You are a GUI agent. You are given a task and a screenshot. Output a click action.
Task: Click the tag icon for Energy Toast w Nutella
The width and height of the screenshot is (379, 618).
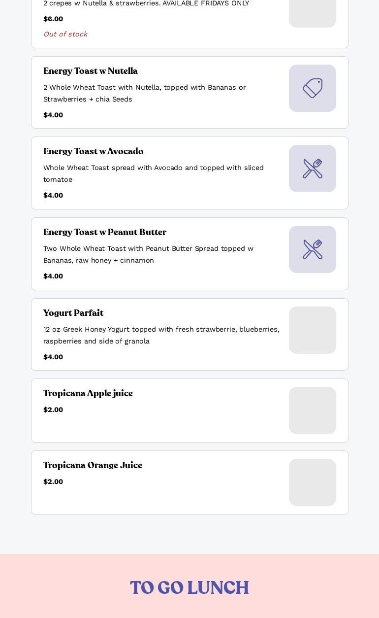(x=313, y=88)
